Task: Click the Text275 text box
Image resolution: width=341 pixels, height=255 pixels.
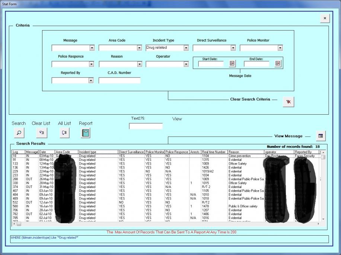Action: [146, 126]
